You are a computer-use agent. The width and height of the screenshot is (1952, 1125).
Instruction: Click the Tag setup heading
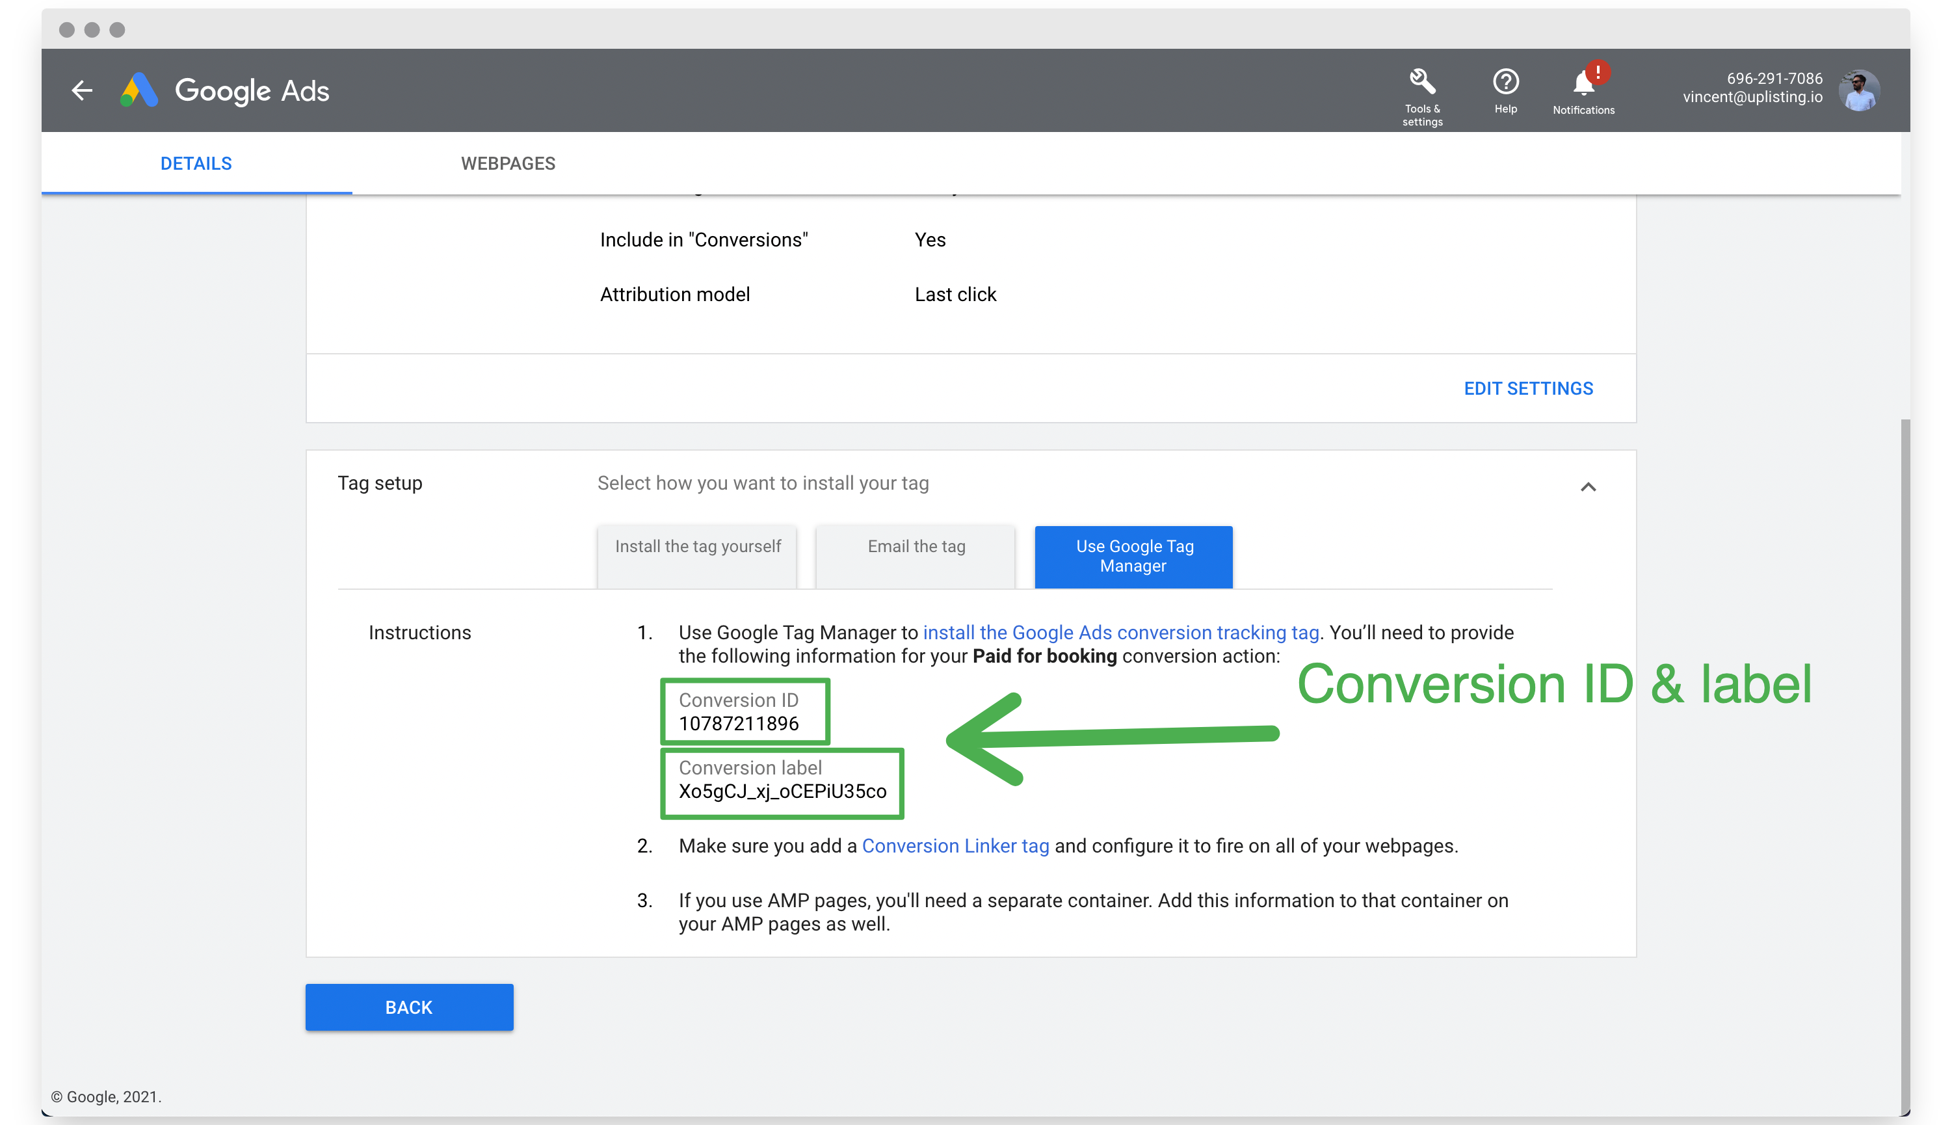(380, 483)
